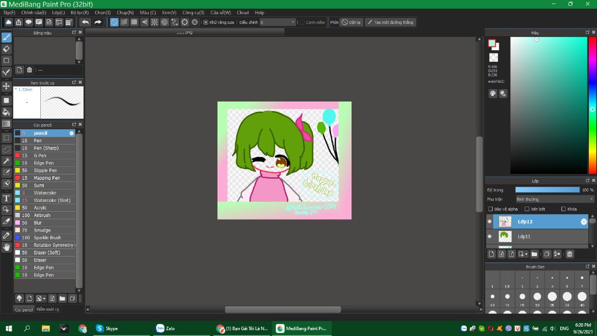Switch to the Kiểm soát cọ tab
Viewport: 597px width, 336px height.
click(x=48, y=309)
